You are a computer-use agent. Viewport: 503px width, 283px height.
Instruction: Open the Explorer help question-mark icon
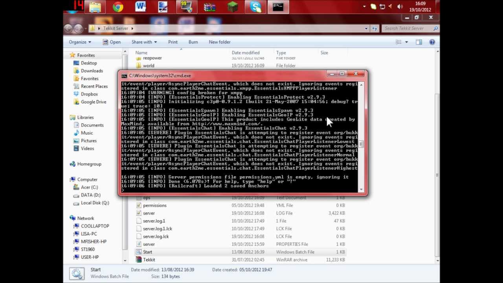point(432,42)
